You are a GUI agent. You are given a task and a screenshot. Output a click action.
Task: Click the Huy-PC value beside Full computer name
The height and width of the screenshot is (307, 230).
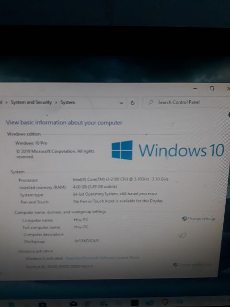pyautogui.click(x=81, y=227)
